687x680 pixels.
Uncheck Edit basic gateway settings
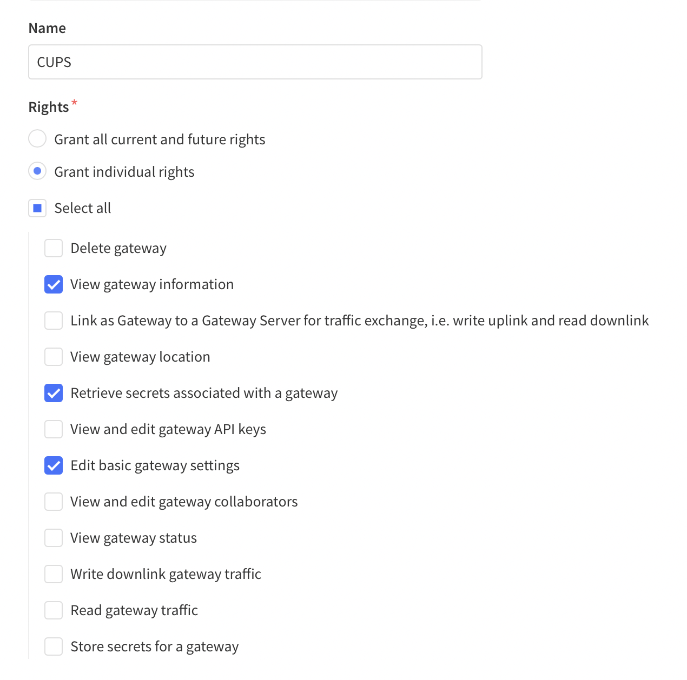click(x=53, y=465)
